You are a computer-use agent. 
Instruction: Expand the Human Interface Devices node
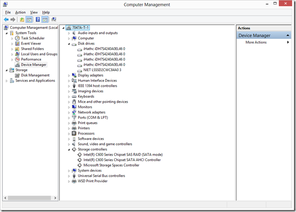pos(69,81)
